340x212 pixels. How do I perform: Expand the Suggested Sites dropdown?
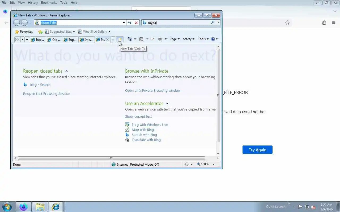[x=74, y=32]
